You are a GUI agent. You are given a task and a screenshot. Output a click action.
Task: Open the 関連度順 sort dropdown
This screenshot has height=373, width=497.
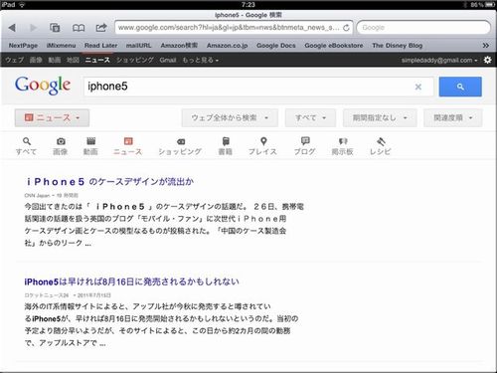click(453, 118)
